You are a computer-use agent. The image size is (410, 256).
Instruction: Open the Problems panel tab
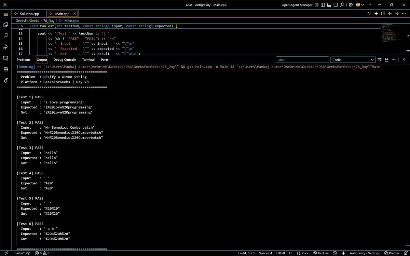(x=24, y=60)
